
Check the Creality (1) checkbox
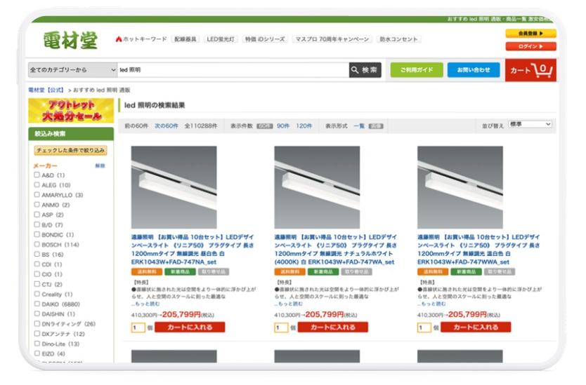[37, 294]
